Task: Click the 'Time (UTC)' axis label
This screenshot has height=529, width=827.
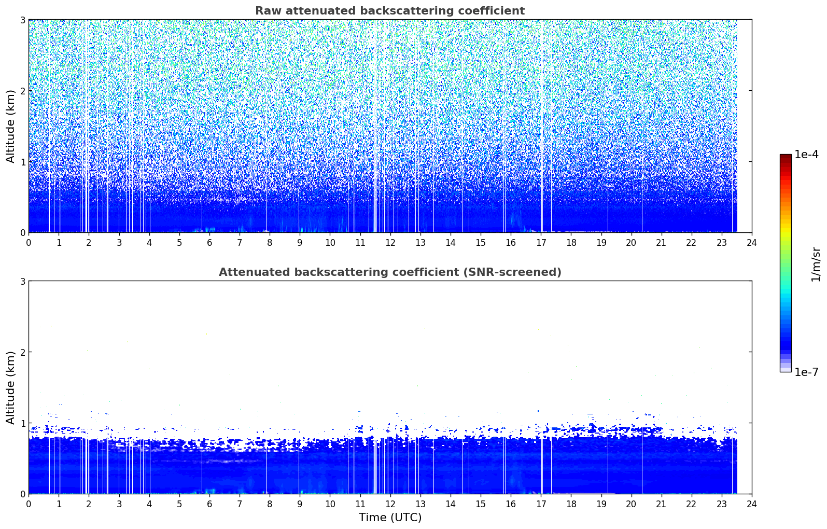Action: click(390, 518)
